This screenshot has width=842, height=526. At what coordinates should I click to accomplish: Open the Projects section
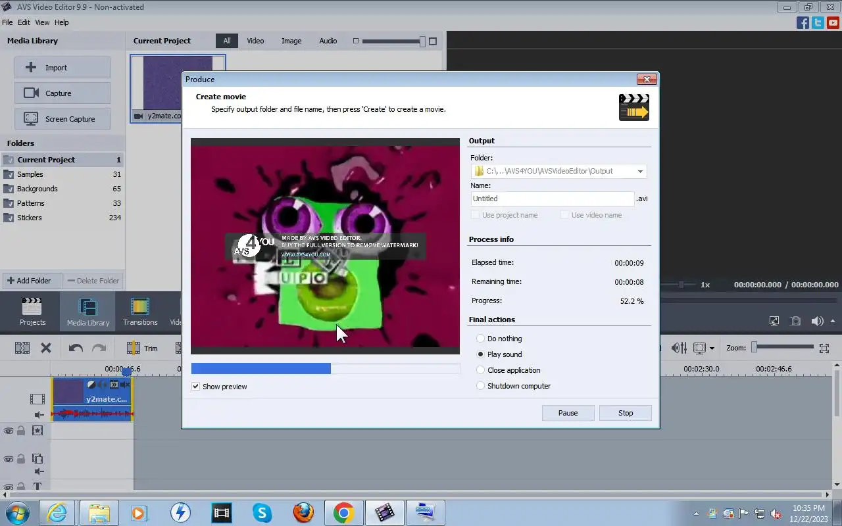(x=32, y=312)
